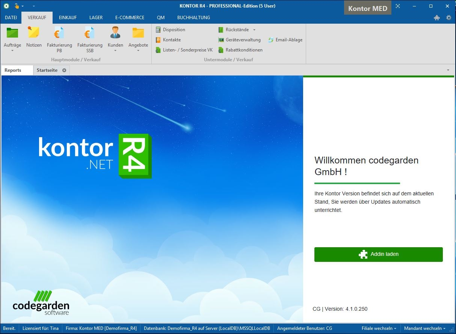Image resolution: width=456 pixels, height=334 pixels.
Task: Click the Datenbank status bar entry
Action: (x=207, y=328)
